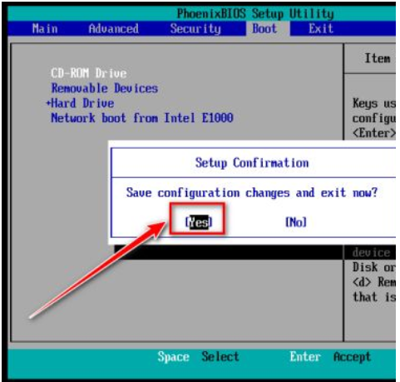Image resolution: width=400 pixels, height=382 pixels.
Task: Expand the plus sign beside Hard Drive
Action: click(x=48, y=103)
